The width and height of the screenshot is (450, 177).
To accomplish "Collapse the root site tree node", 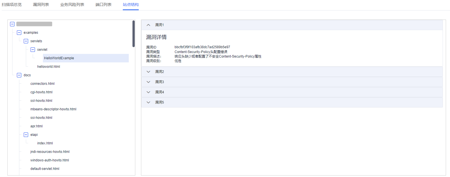I will (x=12, y=24).
